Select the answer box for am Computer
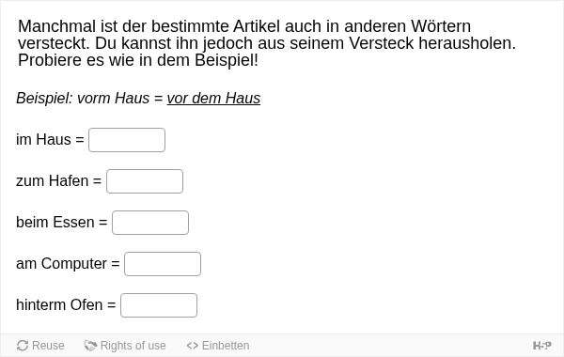The image size is (564, 357). pyautogui.click(x=163, y=264)
